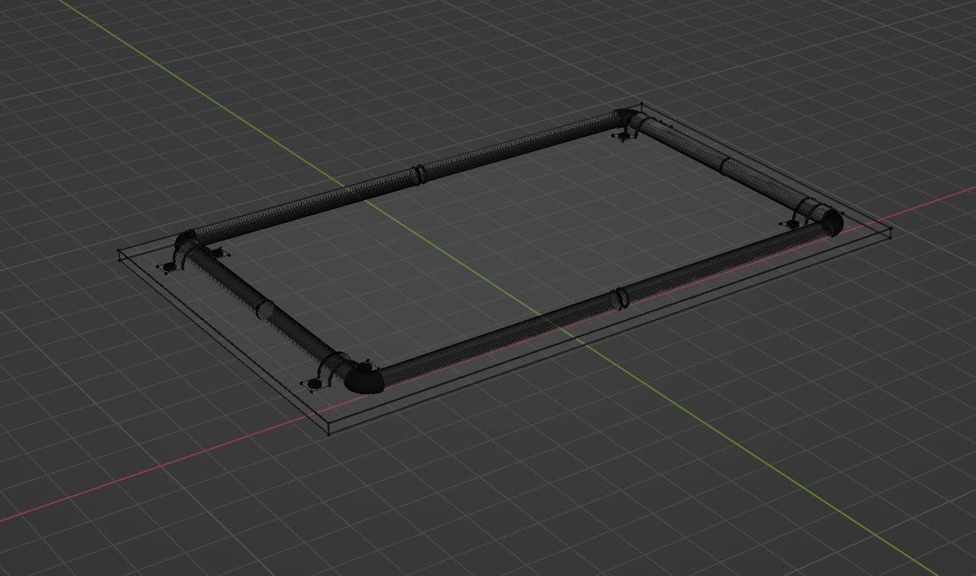Screen dimensions: 976x576
Task: Select the coupling ring on the front long pipe
Action: pyautogui.click(x=622, y=299)
